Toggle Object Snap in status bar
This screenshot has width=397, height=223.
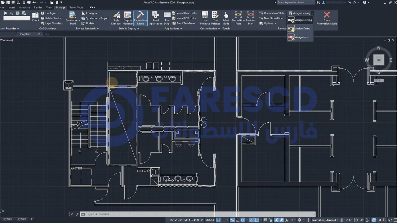pos(257,220)
